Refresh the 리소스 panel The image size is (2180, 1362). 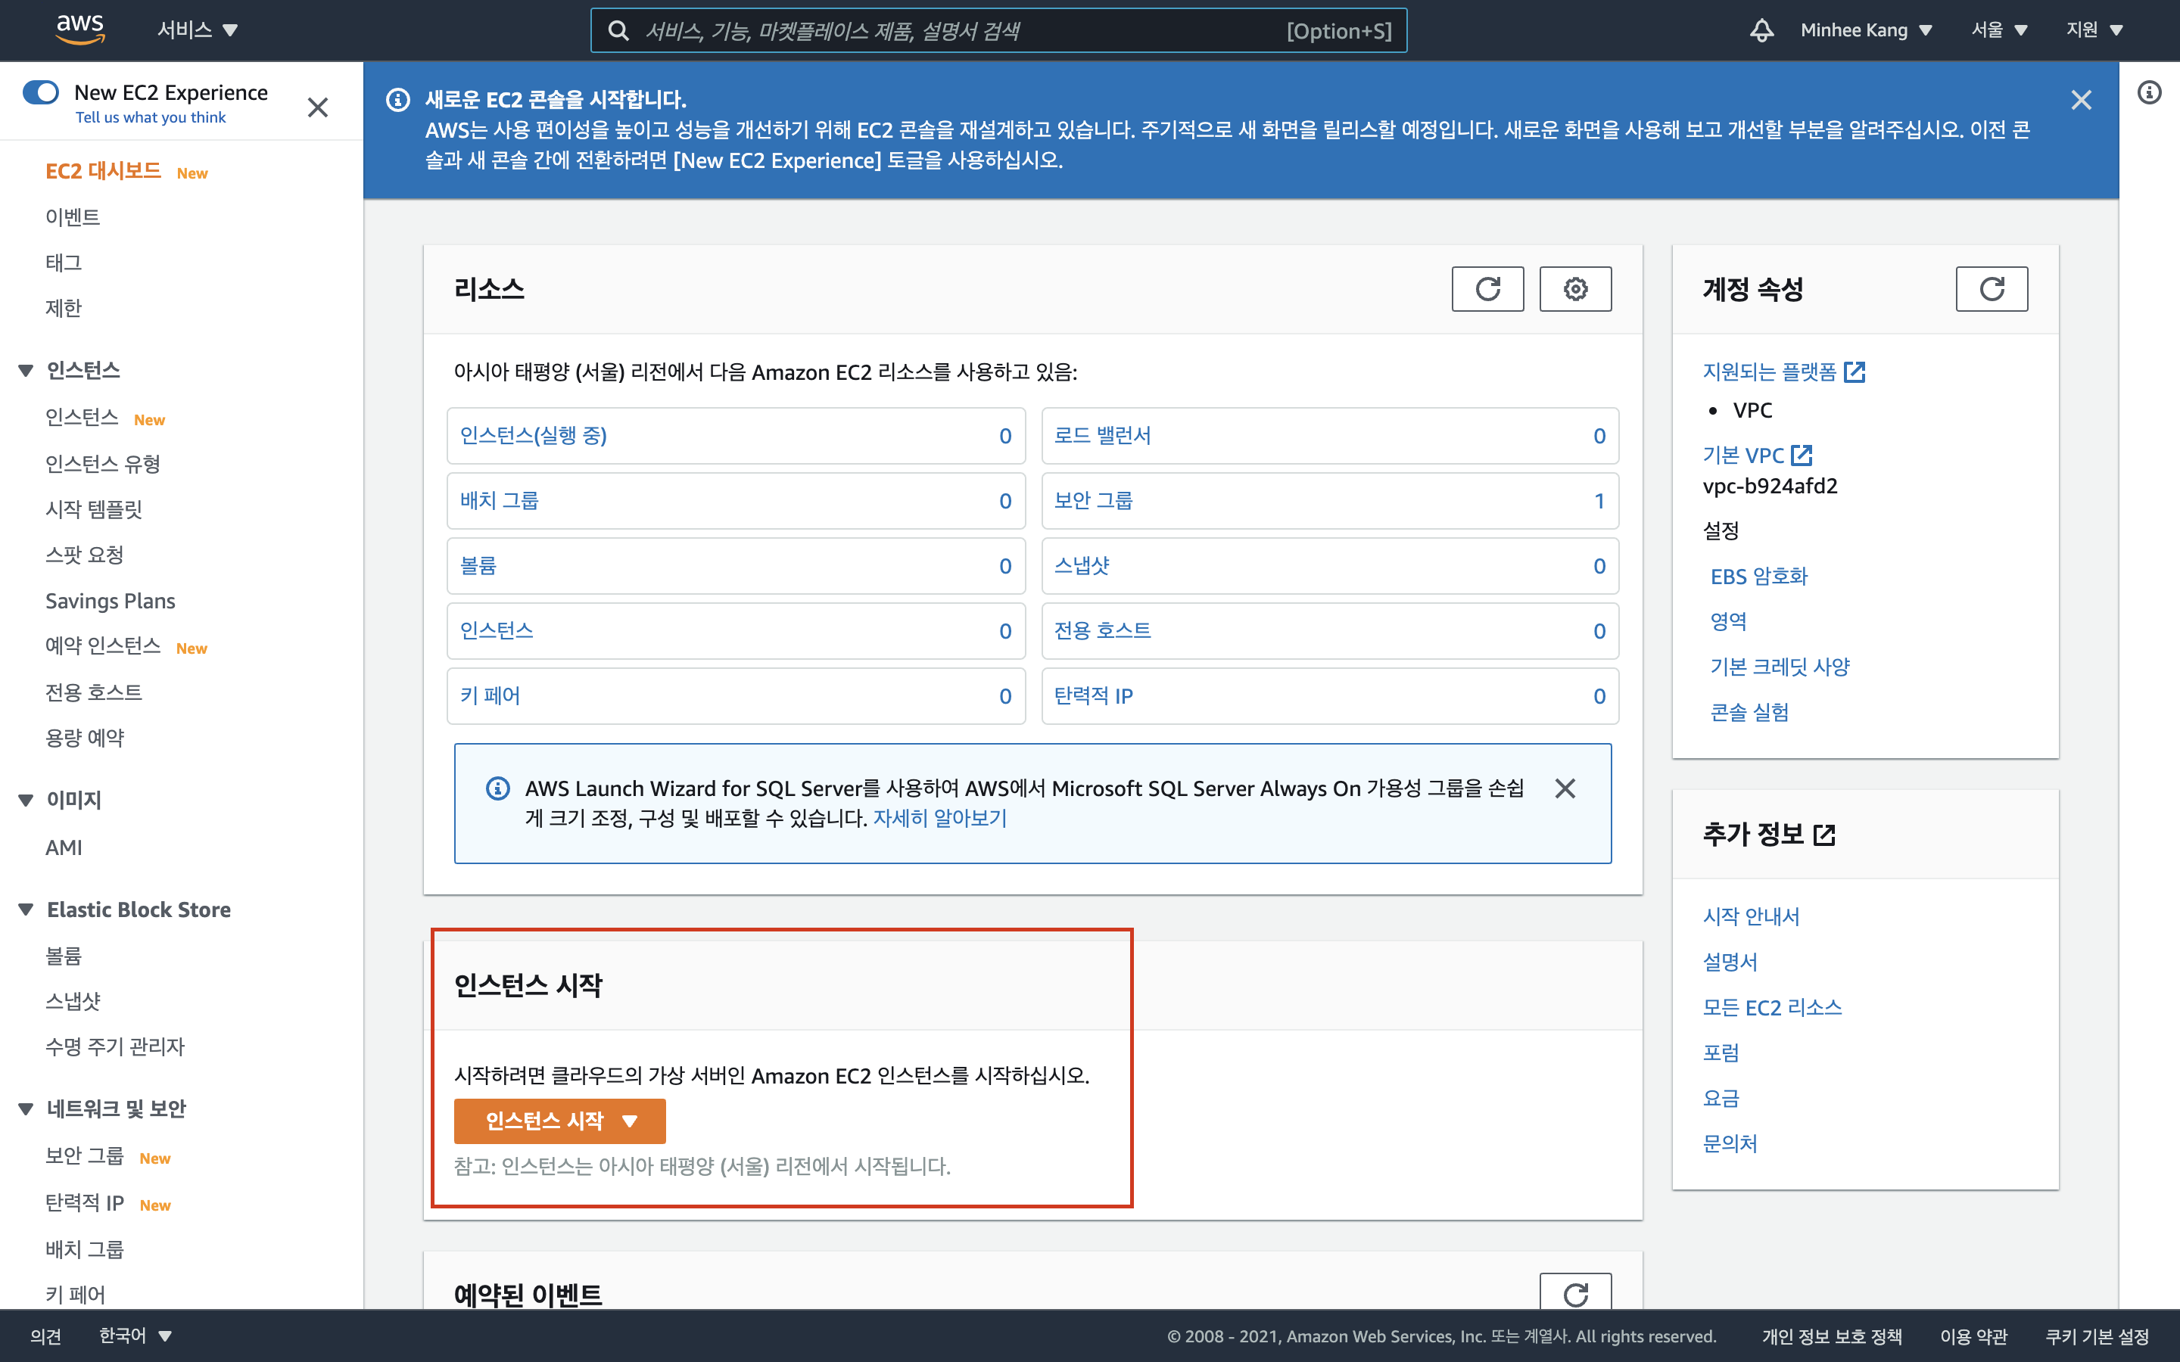(x=1487, y=289)
